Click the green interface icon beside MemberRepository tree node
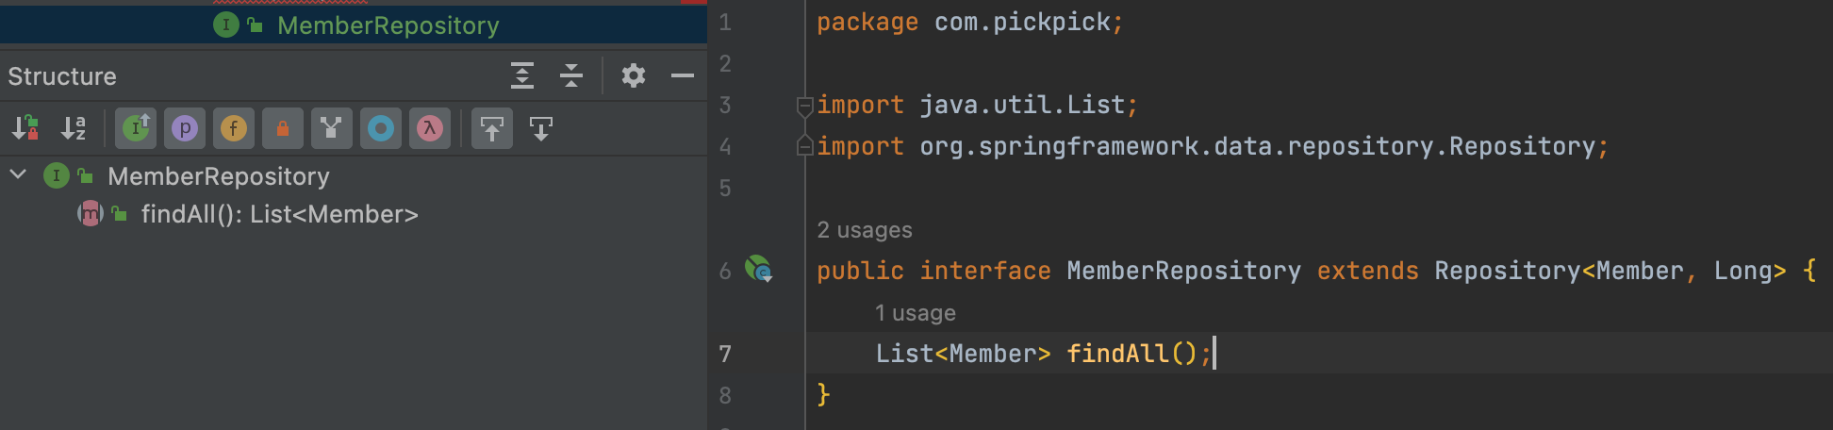The image size is (1833, 430). coord(57,175)
